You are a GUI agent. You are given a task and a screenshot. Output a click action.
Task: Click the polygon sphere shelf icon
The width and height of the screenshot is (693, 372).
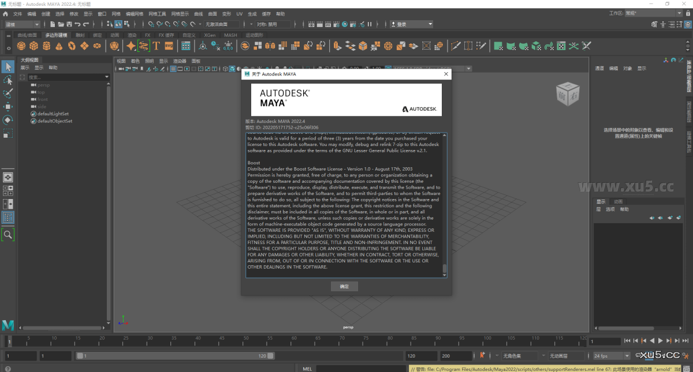tap(21, 46)
